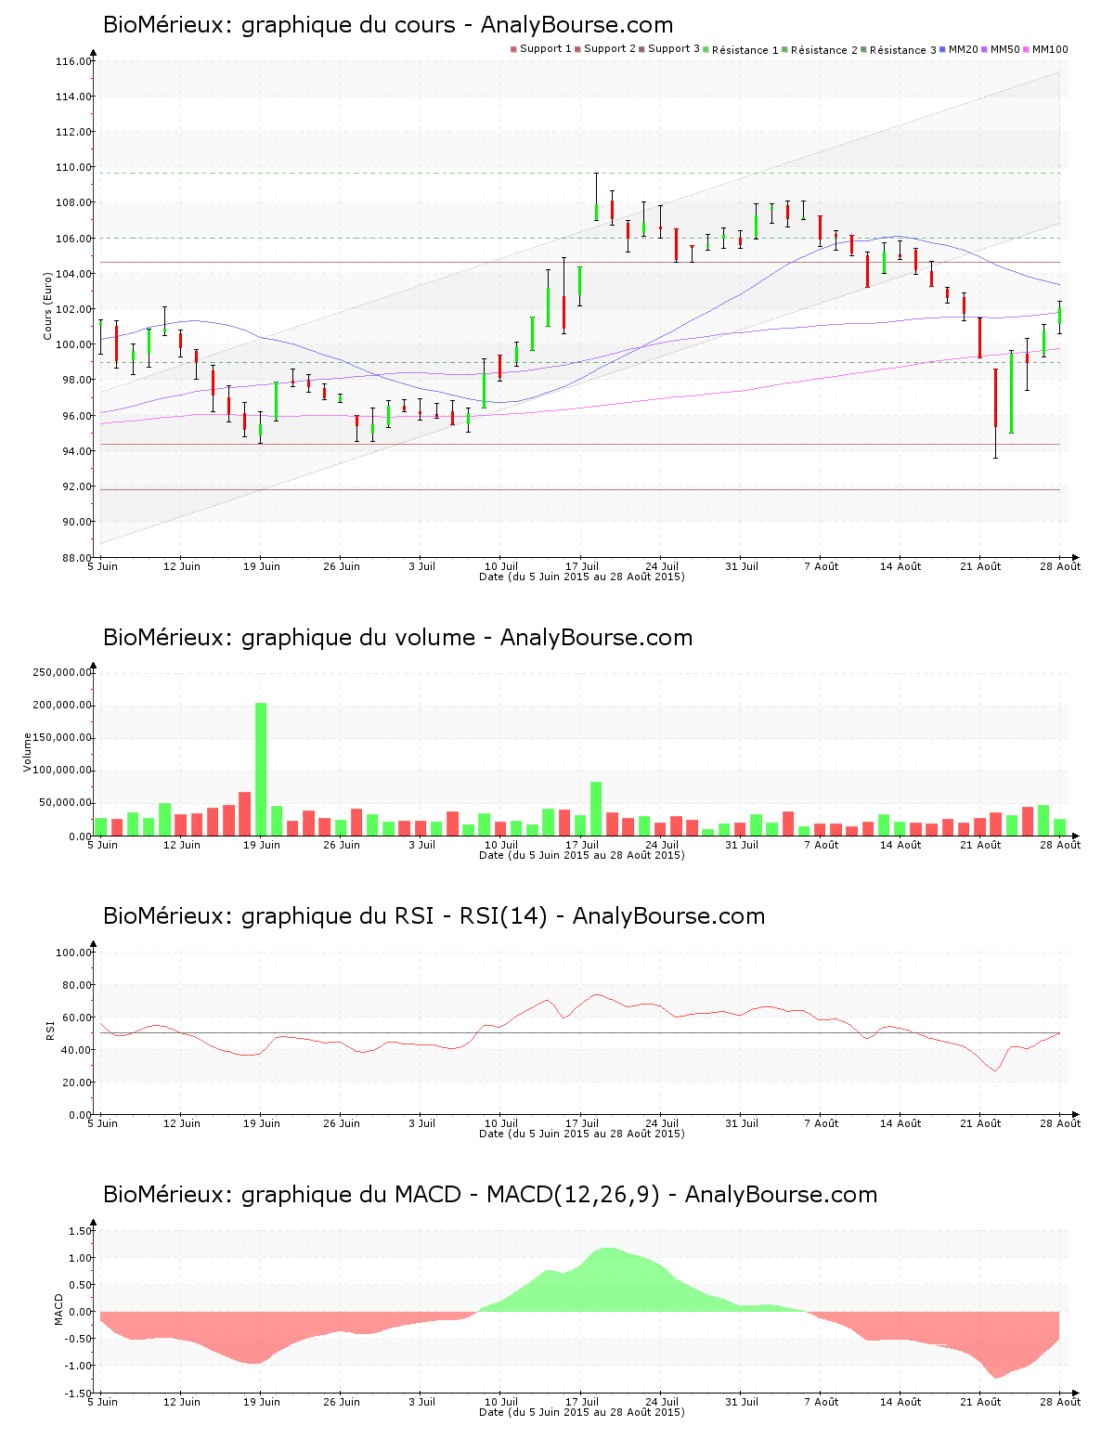Click the 'MACD' vertical axis label
Viewport: 1114px width, 1439px height.
(x=58, y=1309)
